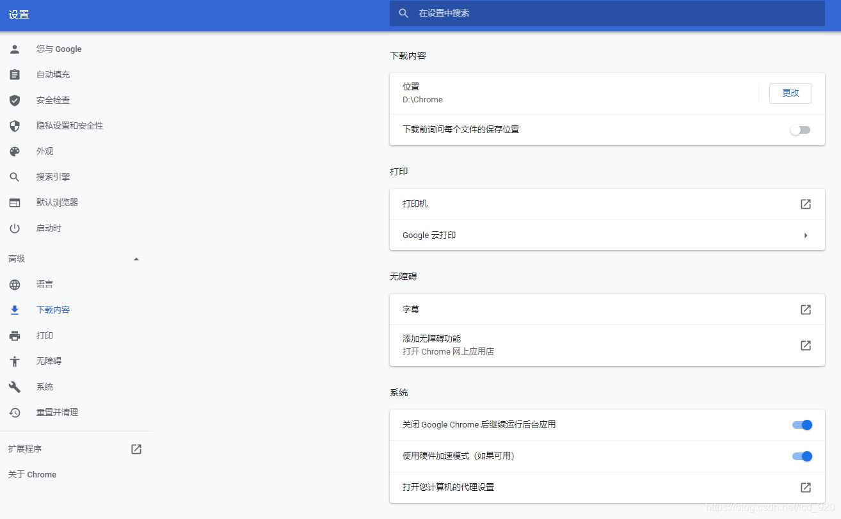This screenshot has height=519, width=841.
Task: Select 外观 in the sidebar
Action: pos(45,152)
